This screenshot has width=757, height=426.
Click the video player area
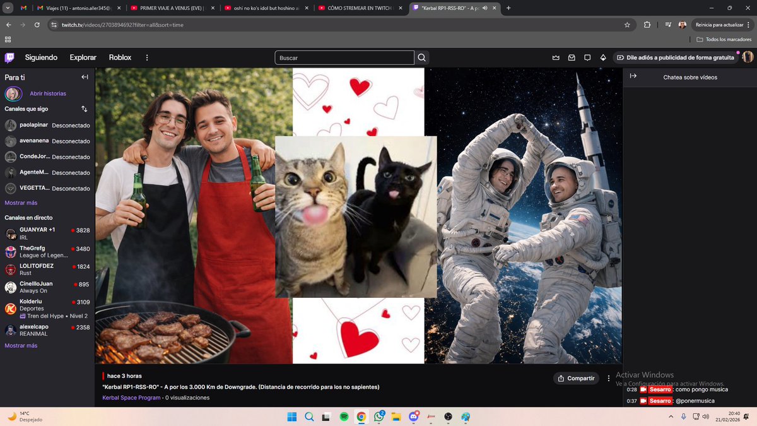pyautogui.click(x=358, y=216)
